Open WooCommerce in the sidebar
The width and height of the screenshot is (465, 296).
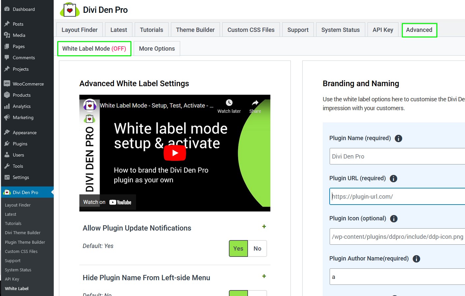click(x=28, y=84)
